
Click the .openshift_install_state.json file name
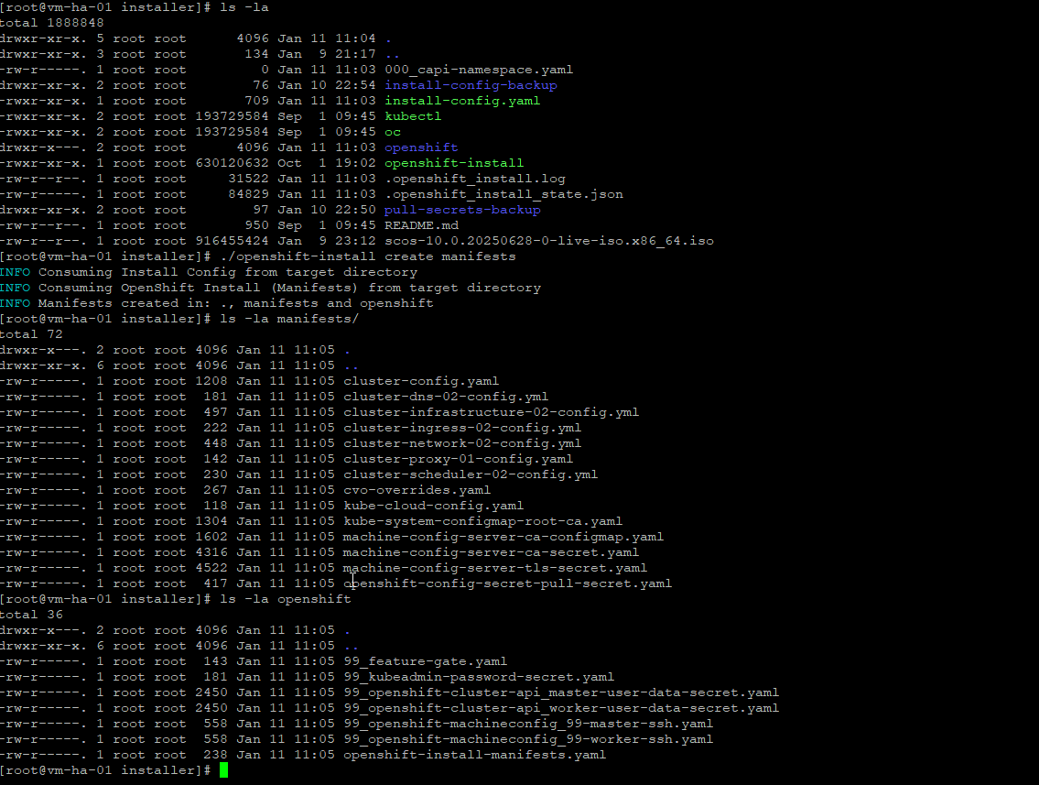pyautogui.click(x=503, y=194)
